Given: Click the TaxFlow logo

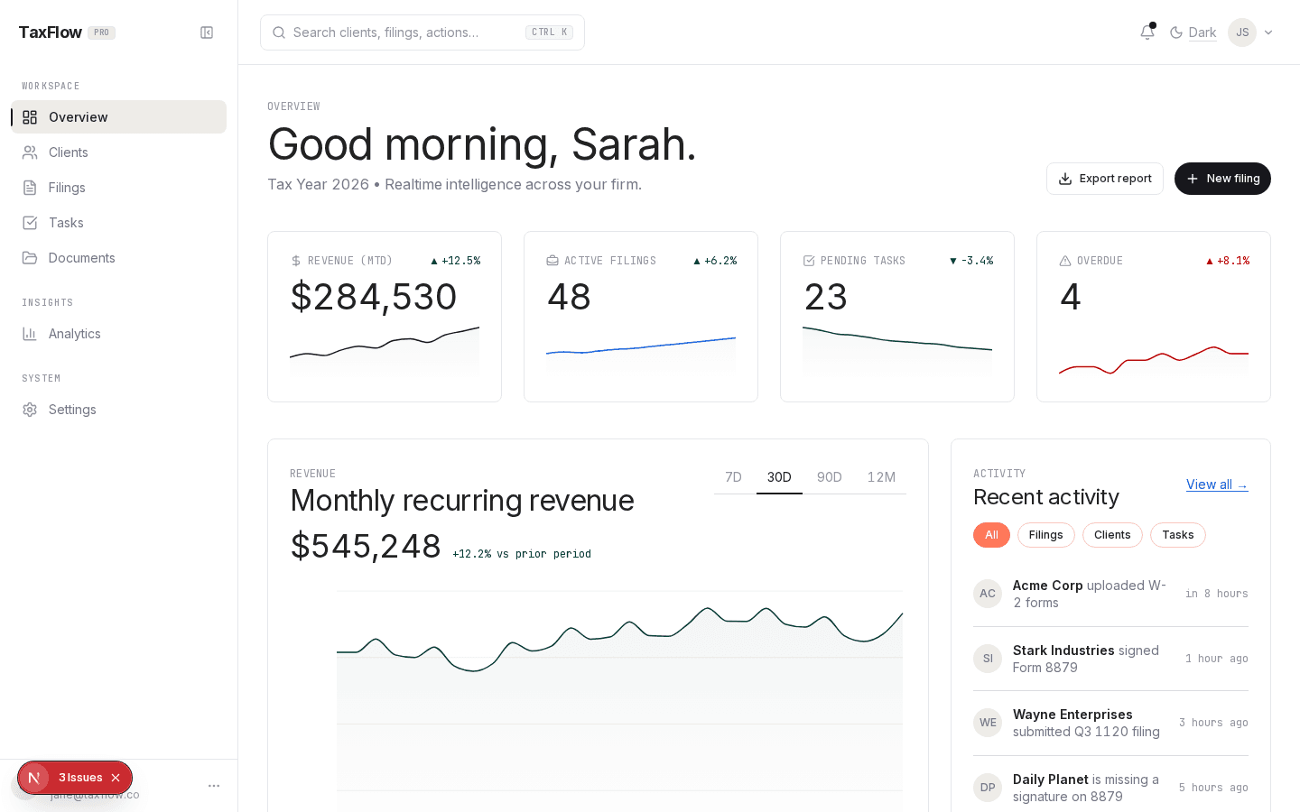Looking at the screenshot, I should pos(51,32).
